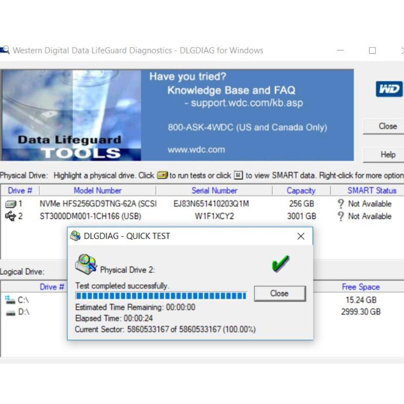Image resolution: width=404 pixels, height=404 pixels.
Task: Click the Free Space column header
Action: [x=361, y=287]
